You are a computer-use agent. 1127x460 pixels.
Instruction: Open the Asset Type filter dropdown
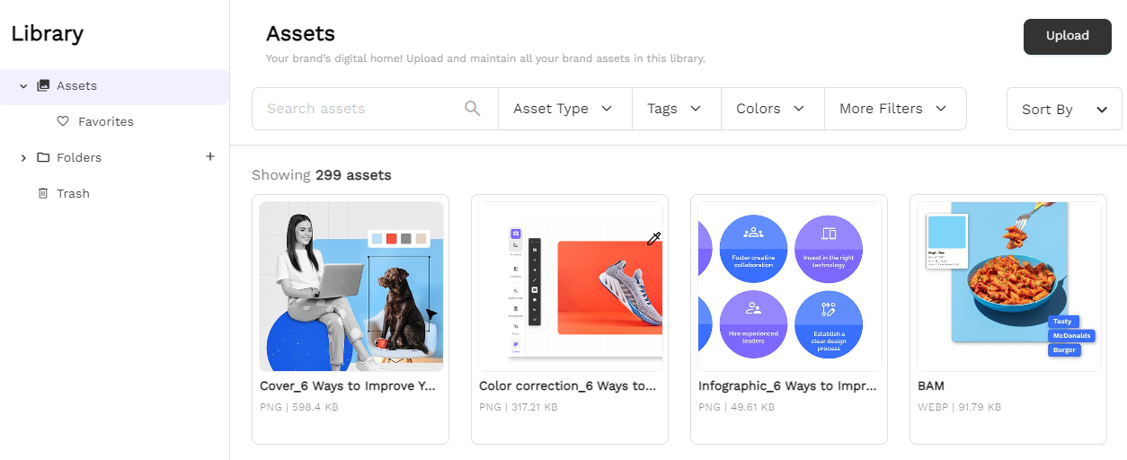pos(564,109)
